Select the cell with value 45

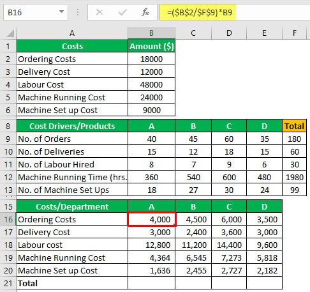pyautogui.click(x=193, y=139)
